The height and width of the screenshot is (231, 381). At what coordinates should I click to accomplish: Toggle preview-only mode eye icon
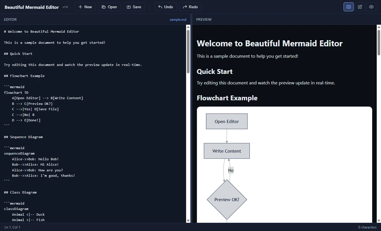[x=371, y=7]
